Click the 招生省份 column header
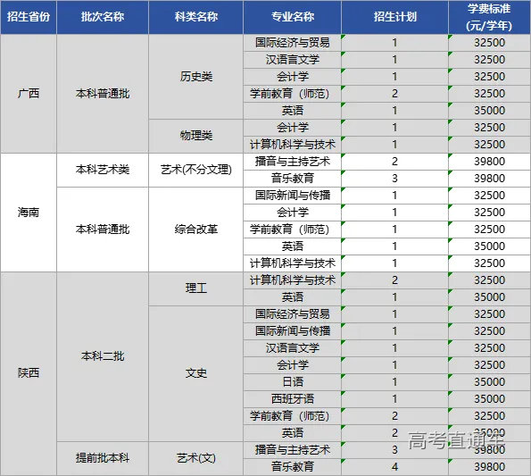This screenshot has height=476, width=531. 29,17
